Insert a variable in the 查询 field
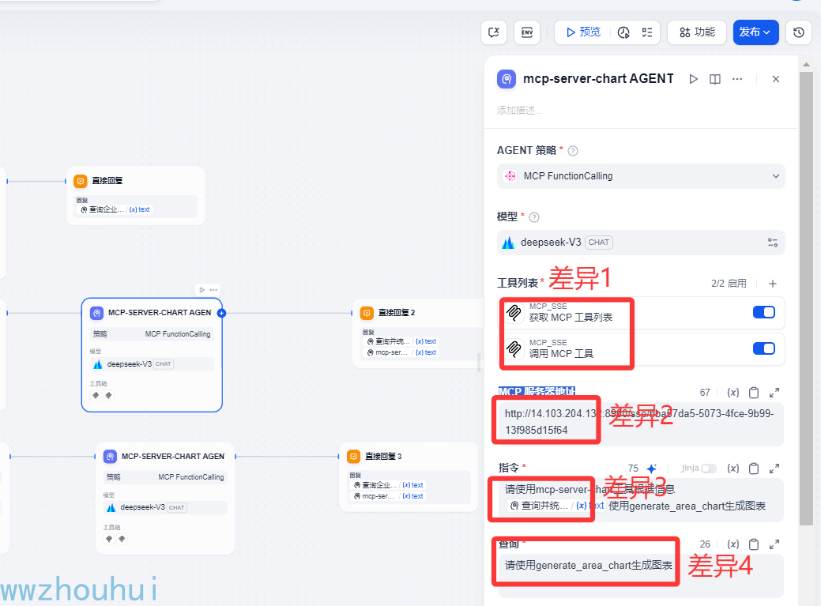Viewport: 821px width, 606px height. pyautogui.click(x=733, y=544)
